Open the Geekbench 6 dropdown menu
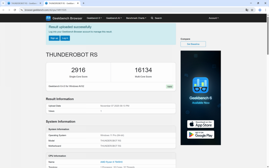Image resolution: width=269 pixels, height=168 pixels. click(94, 18)
